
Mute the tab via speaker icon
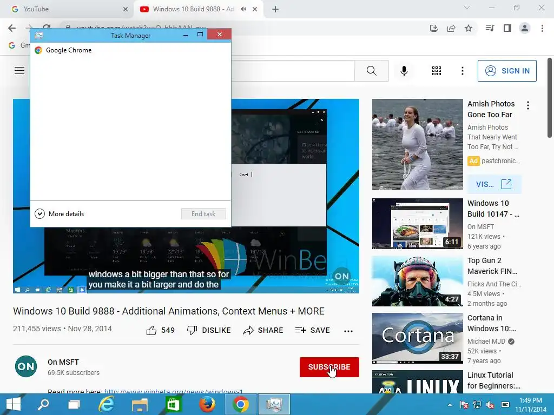243,9
